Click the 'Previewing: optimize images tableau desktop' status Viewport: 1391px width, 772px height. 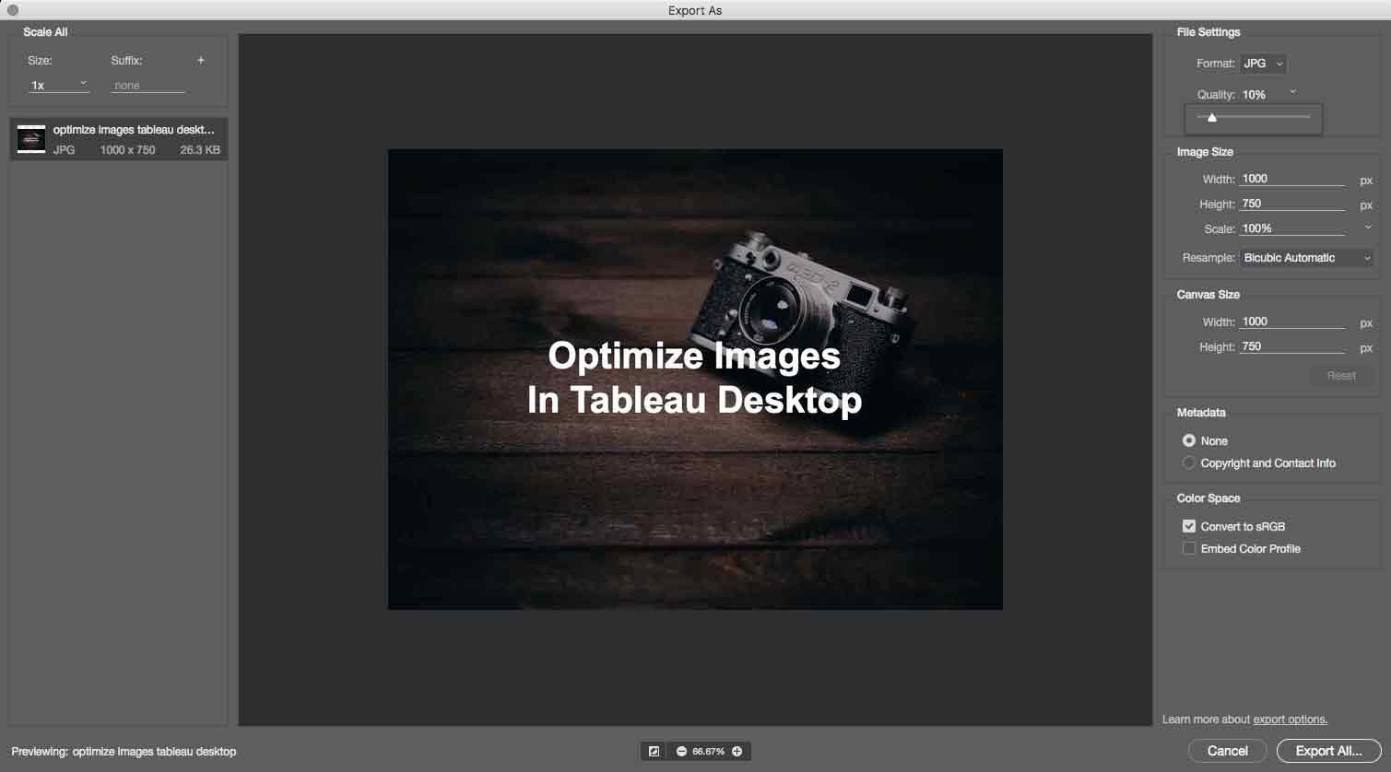[x=124, y=752]
